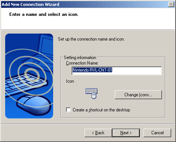
Task: Close the wizard window with X
Action: 171,4
